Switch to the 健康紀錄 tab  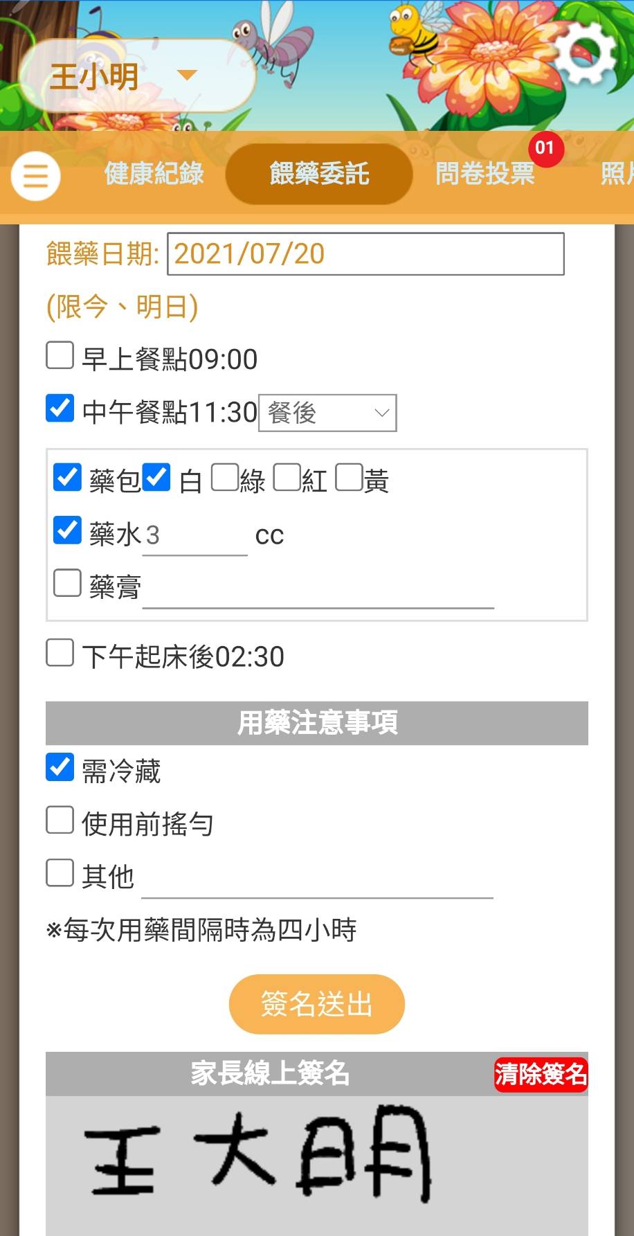154,174
